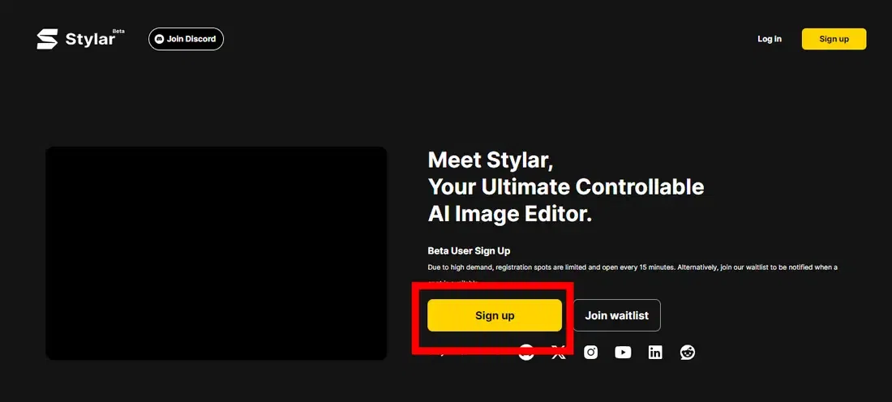Click the Log in link
The height and width of the screenshot is (402, 892).
pyautogui.click(x=769, y=39)
